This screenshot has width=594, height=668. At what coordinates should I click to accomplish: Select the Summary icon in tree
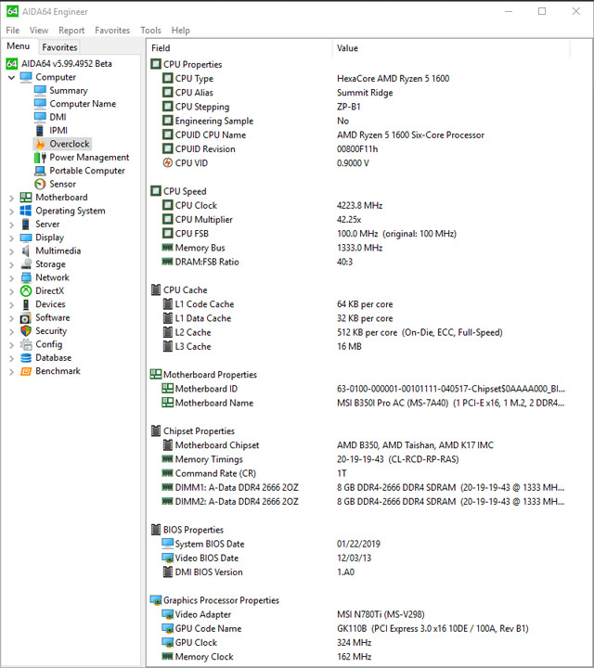(x=40, y=90)
